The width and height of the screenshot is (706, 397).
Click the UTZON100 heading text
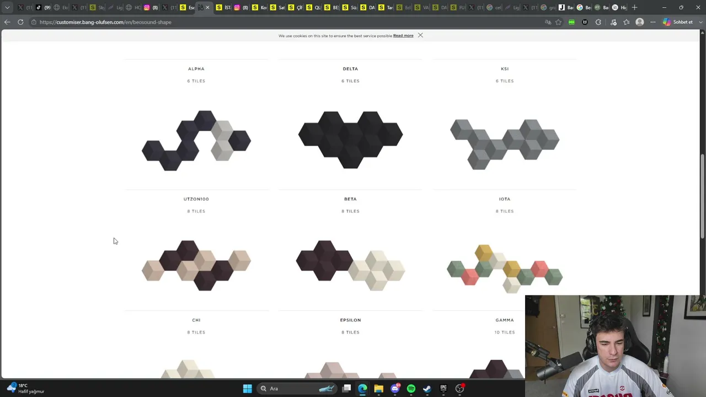click(x=196, y=199)
